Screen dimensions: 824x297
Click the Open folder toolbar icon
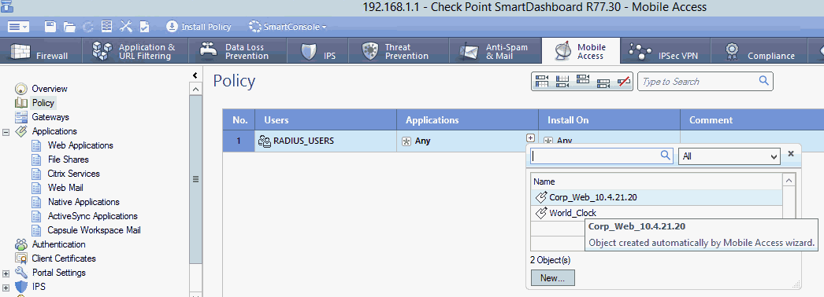coord(69,26)
